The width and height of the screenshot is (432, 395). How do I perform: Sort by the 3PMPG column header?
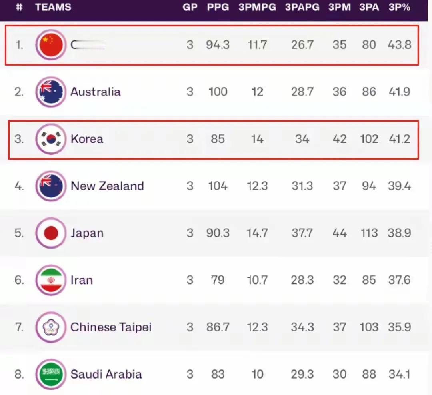[x=257, y=7]
